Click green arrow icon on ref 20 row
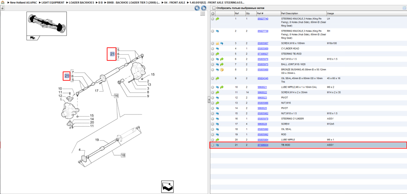Image resolution: width=407 pixels, height=194 pixels. [217, 140]
